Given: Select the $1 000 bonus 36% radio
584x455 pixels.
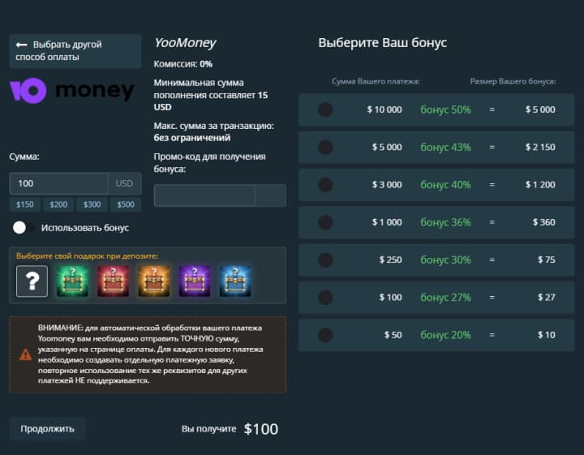Looking at the screenshot, I should coord(325,222).
